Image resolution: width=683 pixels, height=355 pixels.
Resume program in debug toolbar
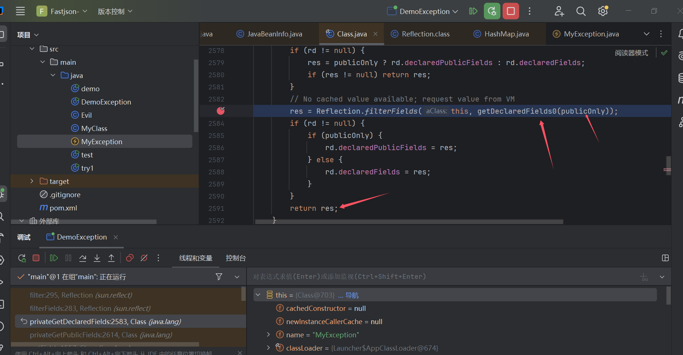[54, 258]
